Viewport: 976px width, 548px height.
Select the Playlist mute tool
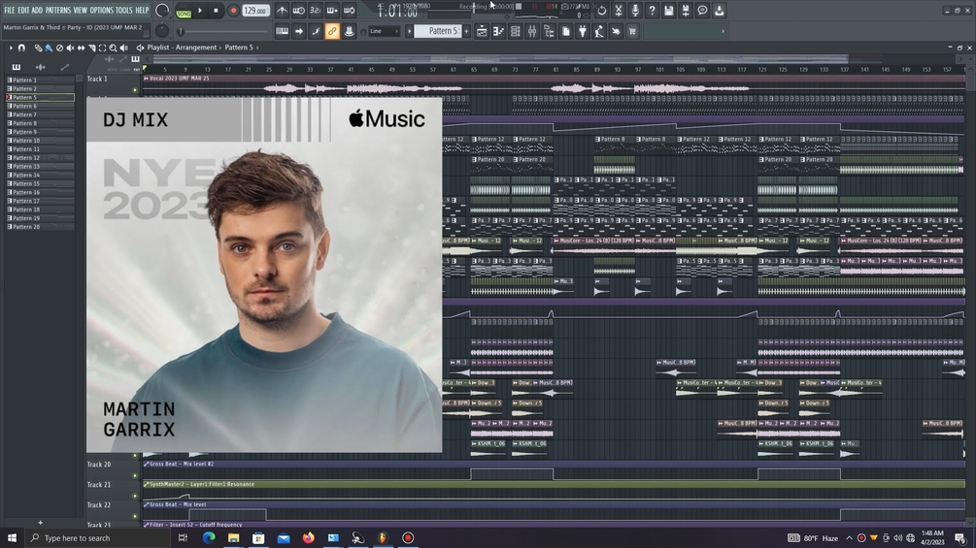pos(70,48)
